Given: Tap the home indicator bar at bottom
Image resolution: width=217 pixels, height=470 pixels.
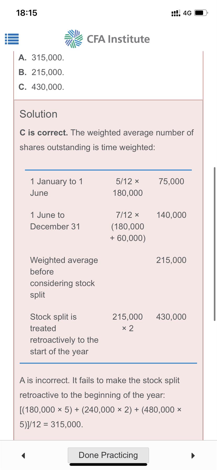Looking at the screenshot, I should 108,464.
